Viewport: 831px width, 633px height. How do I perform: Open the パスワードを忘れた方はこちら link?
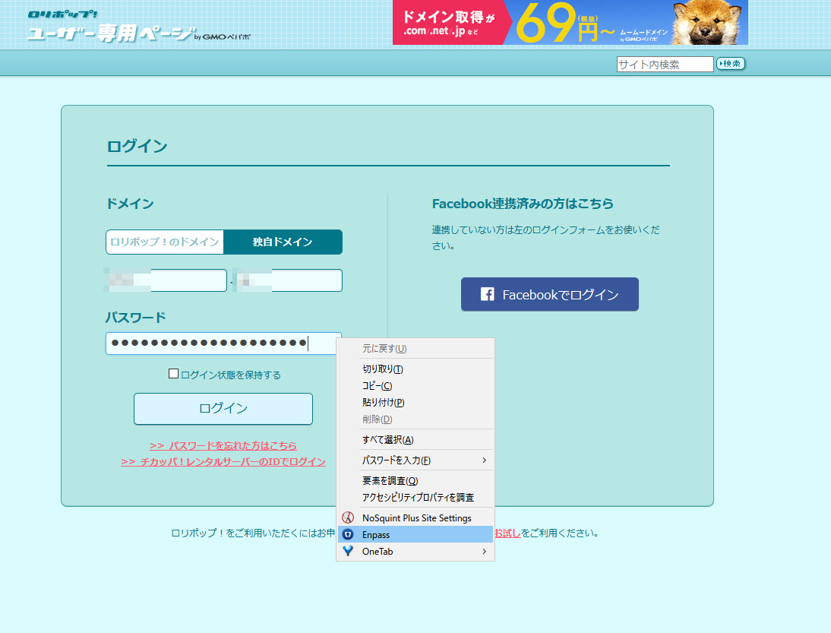223,445
